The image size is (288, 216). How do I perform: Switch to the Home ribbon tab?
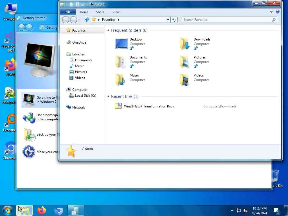click(x=84, y=12)
